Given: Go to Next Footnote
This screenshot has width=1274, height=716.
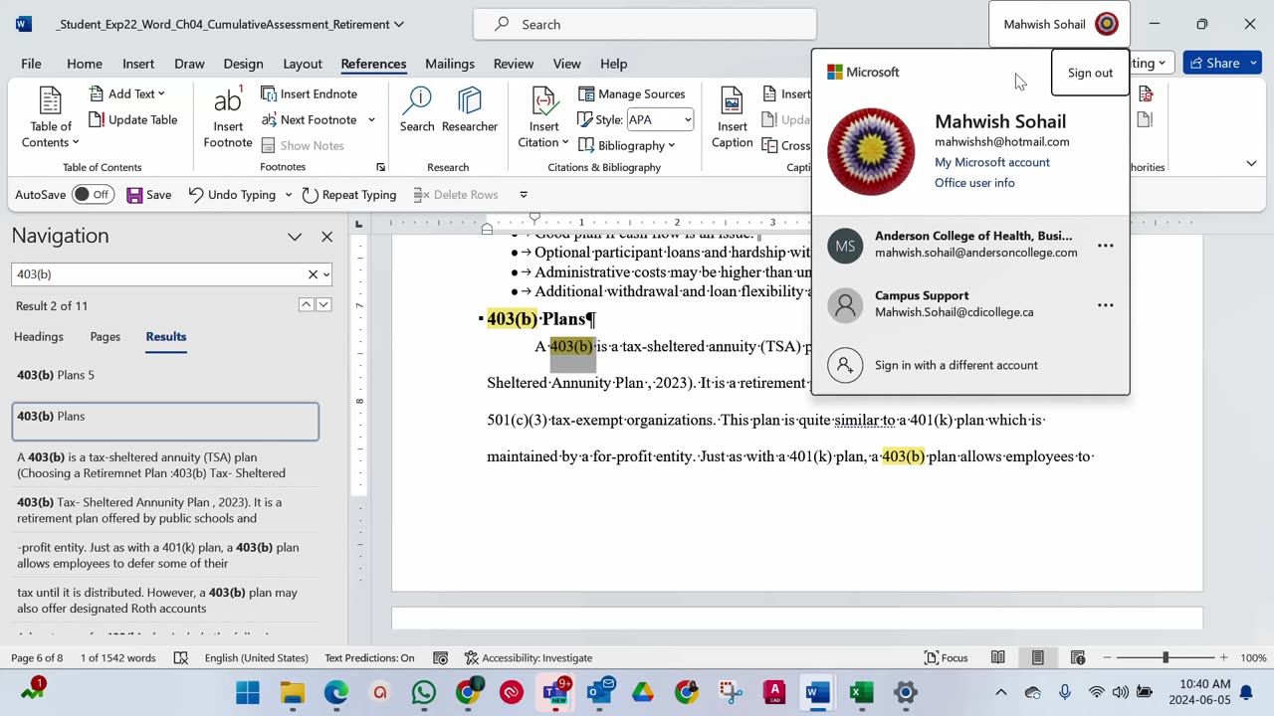Looking at the screenshot, I should click(x=309, y=119).
